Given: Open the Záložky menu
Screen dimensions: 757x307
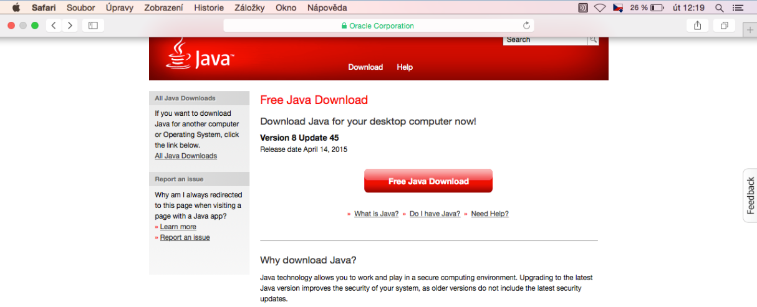Looking at the screenshot, I should point(249,7).
